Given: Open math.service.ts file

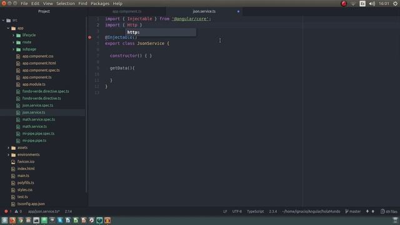Looking at the screenshot, I should tap(34, 126).
